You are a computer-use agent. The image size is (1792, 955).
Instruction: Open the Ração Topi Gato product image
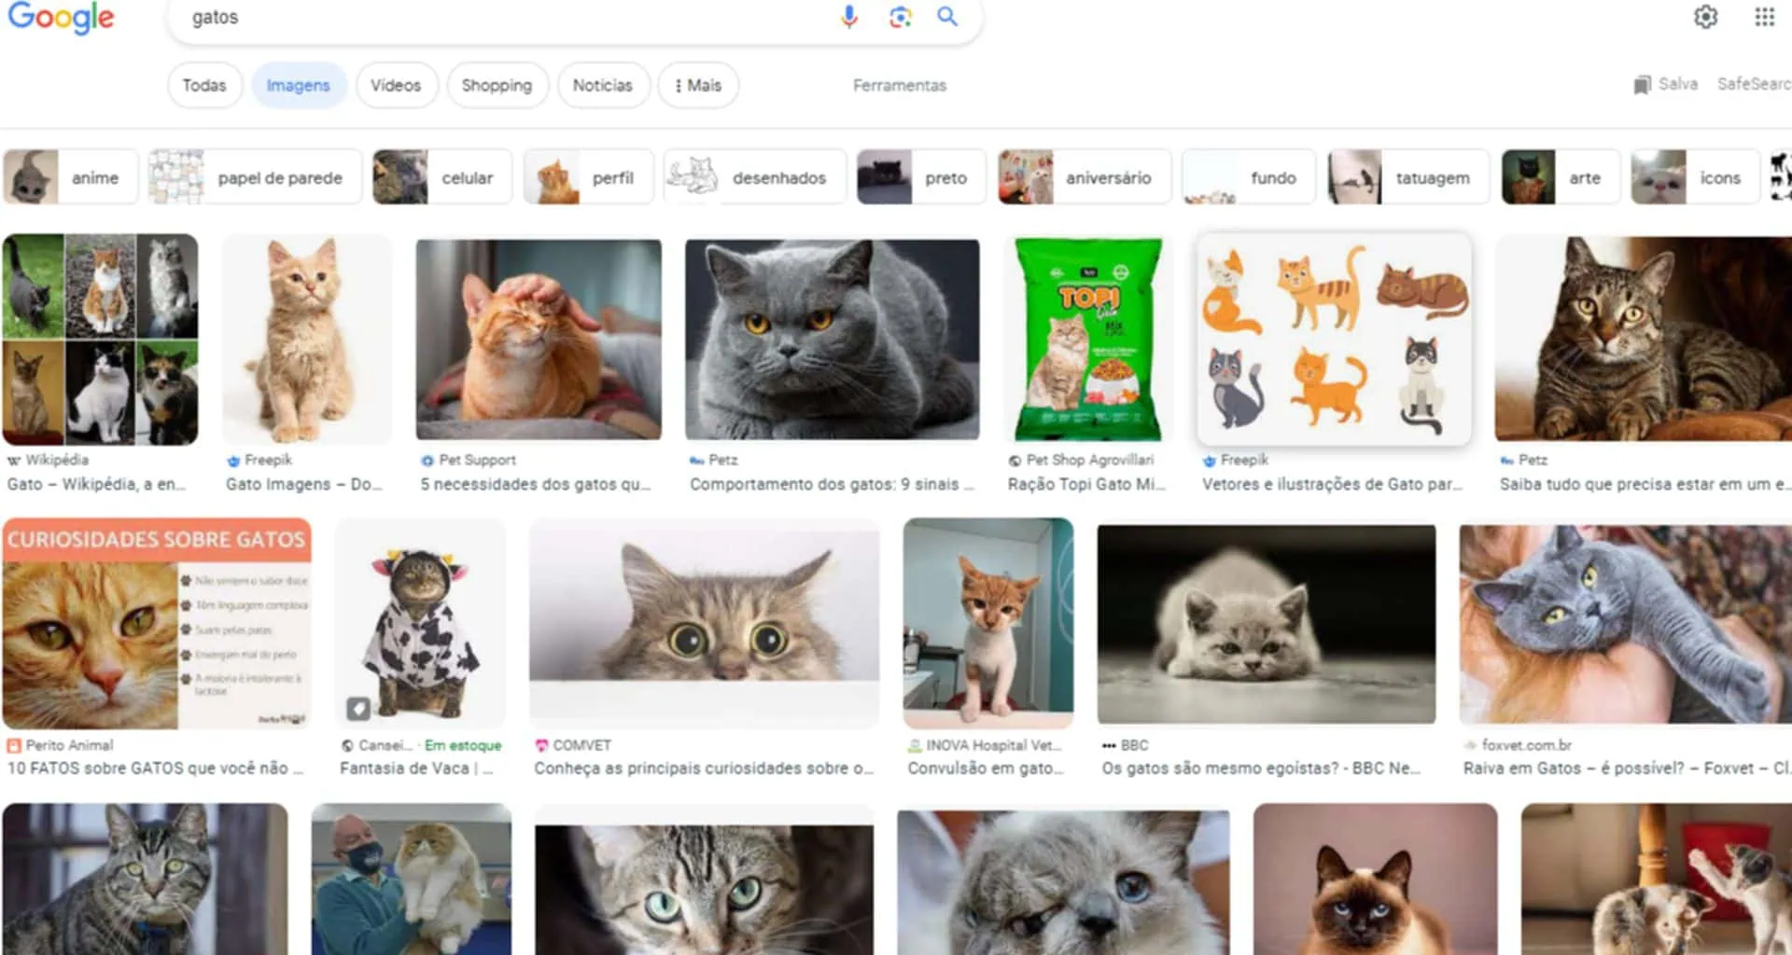(x=1088, y=339)
